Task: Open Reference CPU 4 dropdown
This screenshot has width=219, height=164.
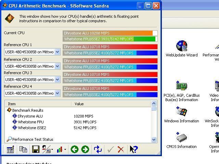Action: [x=57, y=93]
